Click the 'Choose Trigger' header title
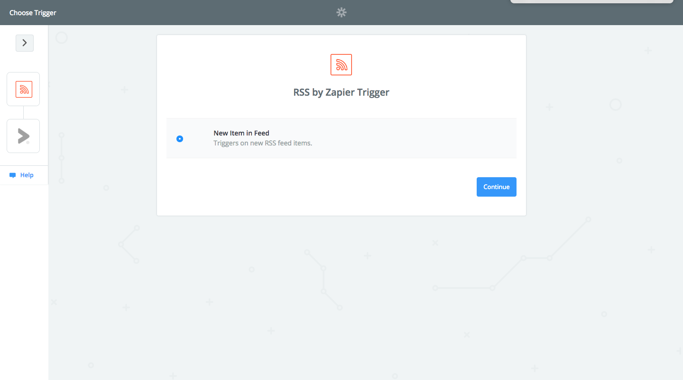This screenshot has height=380, width=683. tap(33, 13)
